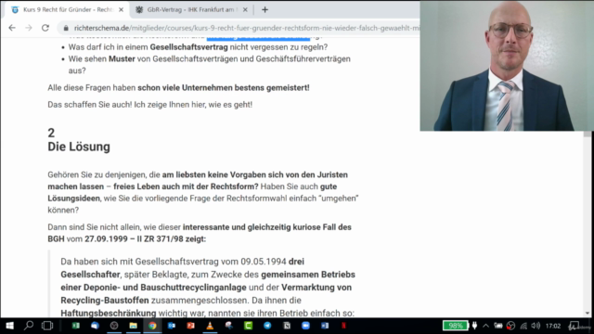594x334 pixels.
Task: Click the padlock site info icon
Action: click(x=66, y=28)
